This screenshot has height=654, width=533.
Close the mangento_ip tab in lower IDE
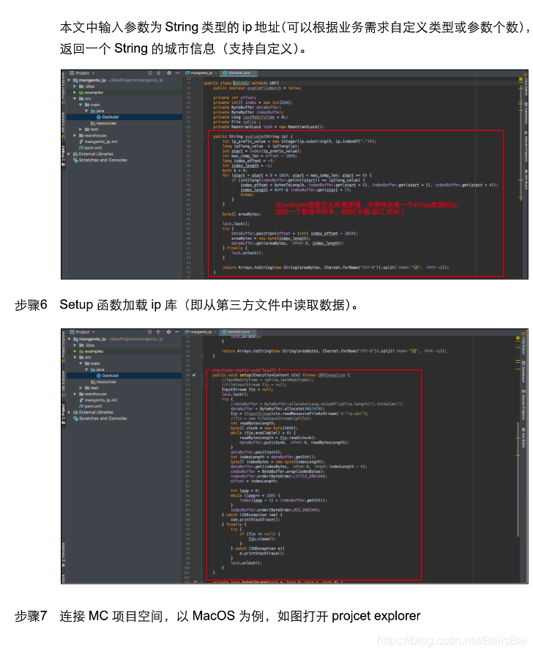[x=215, y=332]
